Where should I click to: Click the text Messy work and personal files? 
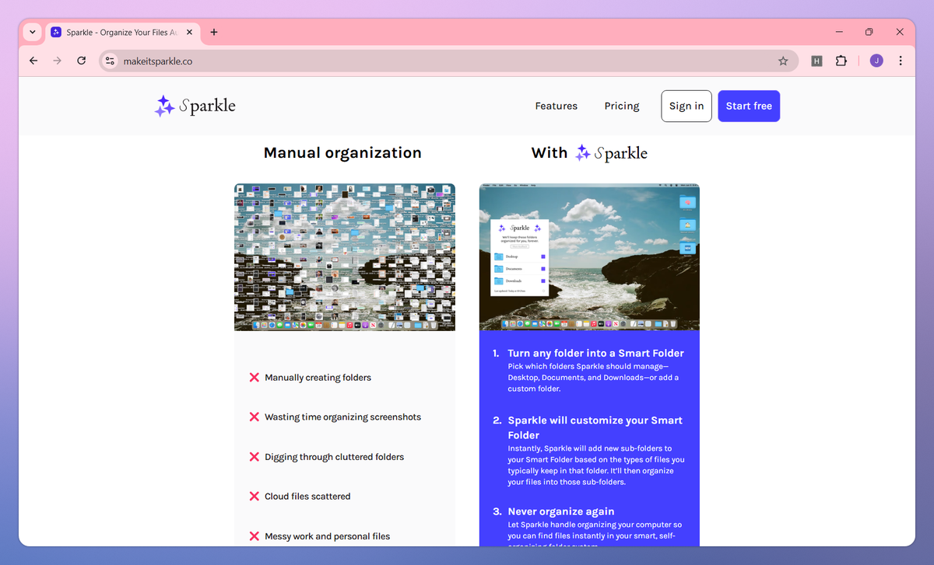327,536
